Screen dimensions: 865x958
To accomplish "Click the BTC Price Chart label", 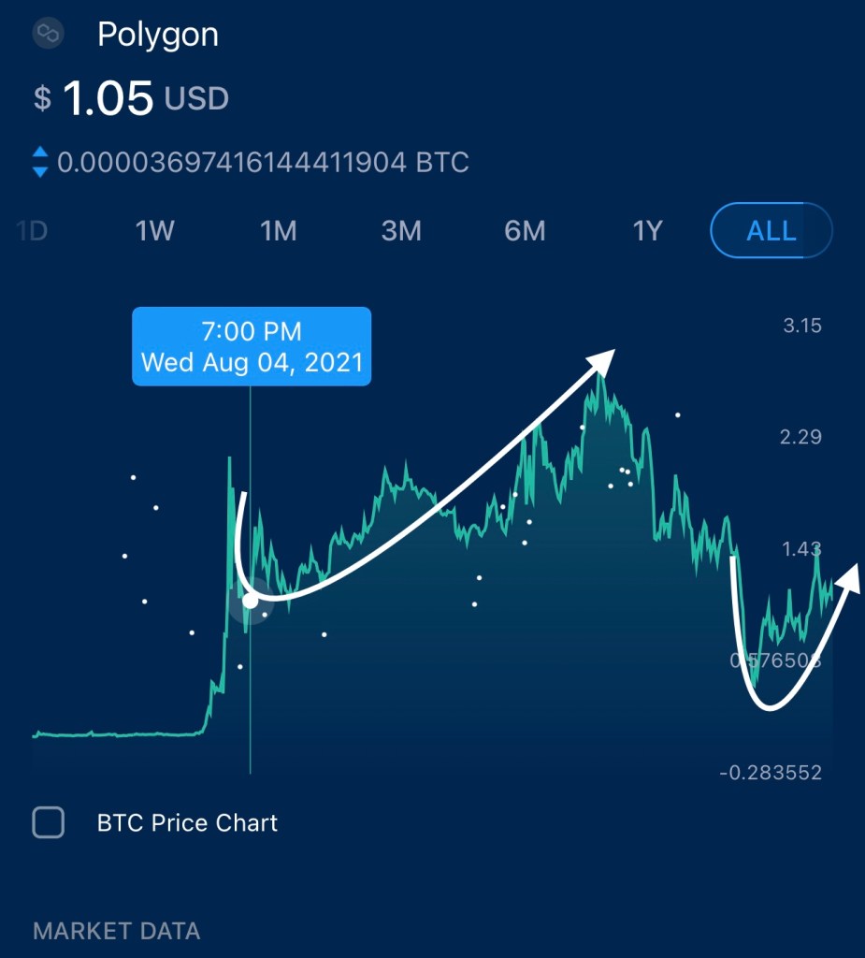I will click(x=187, y=823).
